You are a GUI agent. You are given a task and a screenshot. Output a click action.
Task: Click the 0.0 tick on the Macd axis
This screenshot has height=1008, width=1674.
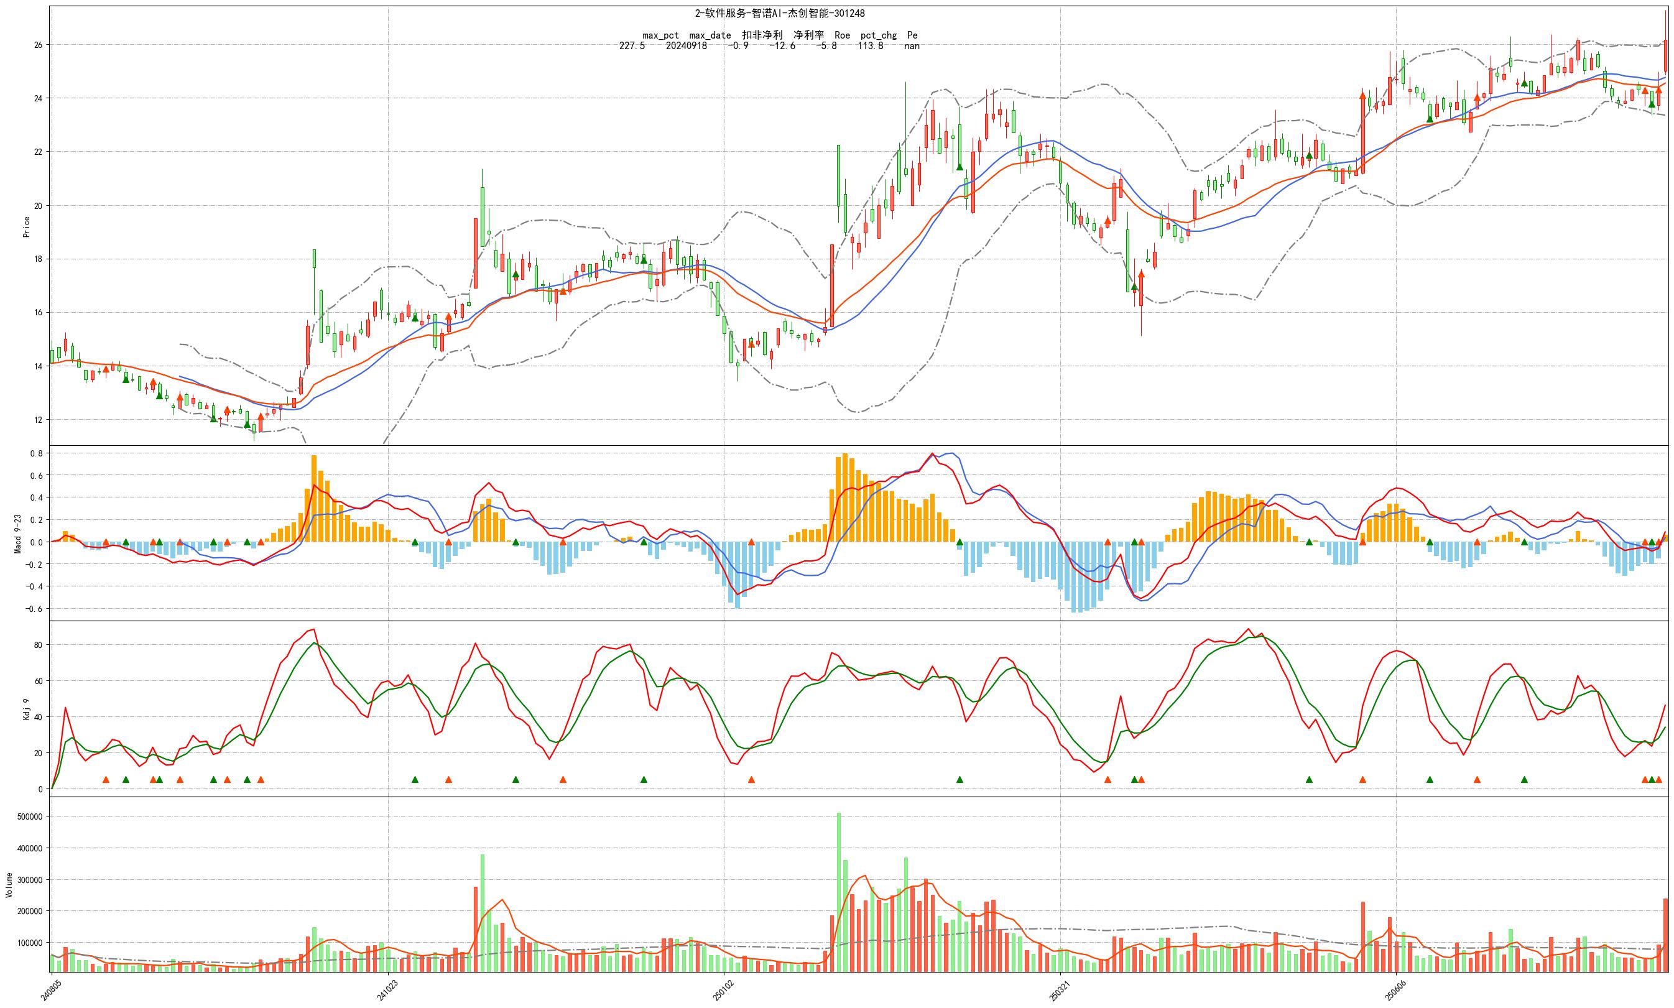coord(35,542)
